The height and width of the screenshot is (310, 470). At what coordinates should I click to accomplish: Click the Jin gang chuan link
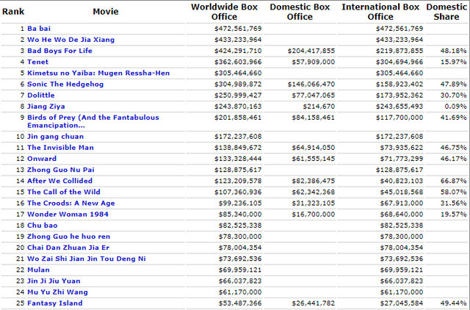[56, 137]
